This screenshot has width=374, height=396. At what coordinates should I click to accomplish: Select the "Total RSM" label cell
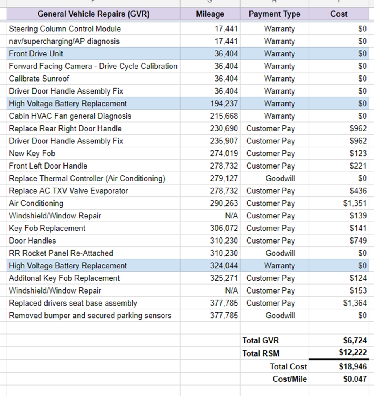click(275, 353)
